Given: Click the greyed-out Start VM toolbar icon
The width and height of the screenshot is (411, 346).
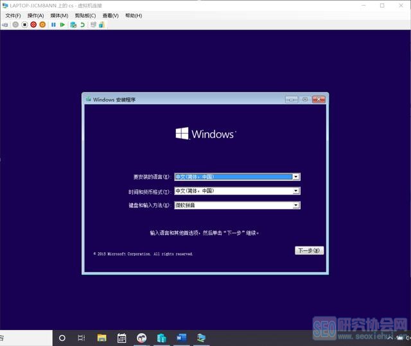Looking at the screenshot, I should [x=15, y=24].
